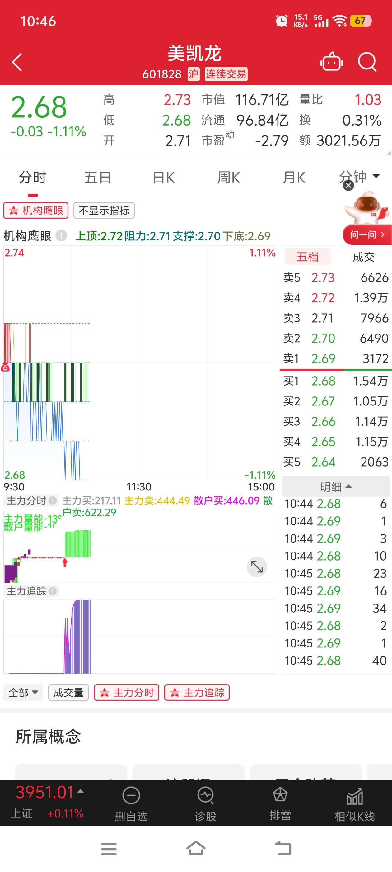Expand quote details corner triangle
392x872 pixels.
(x=389, y=153)
